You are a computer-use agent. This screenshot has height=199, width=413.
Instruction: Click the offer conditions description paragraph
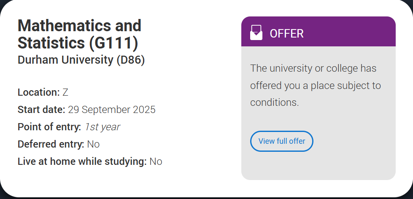tap(316, 85)
